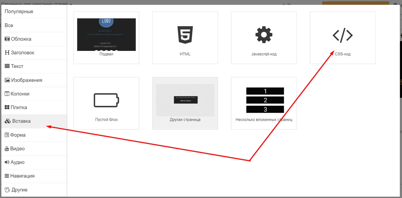Image resolution: width=402 pixels, height=198 pixels.
Task: Click the form icon beside Форма
Action: (7, 135)
